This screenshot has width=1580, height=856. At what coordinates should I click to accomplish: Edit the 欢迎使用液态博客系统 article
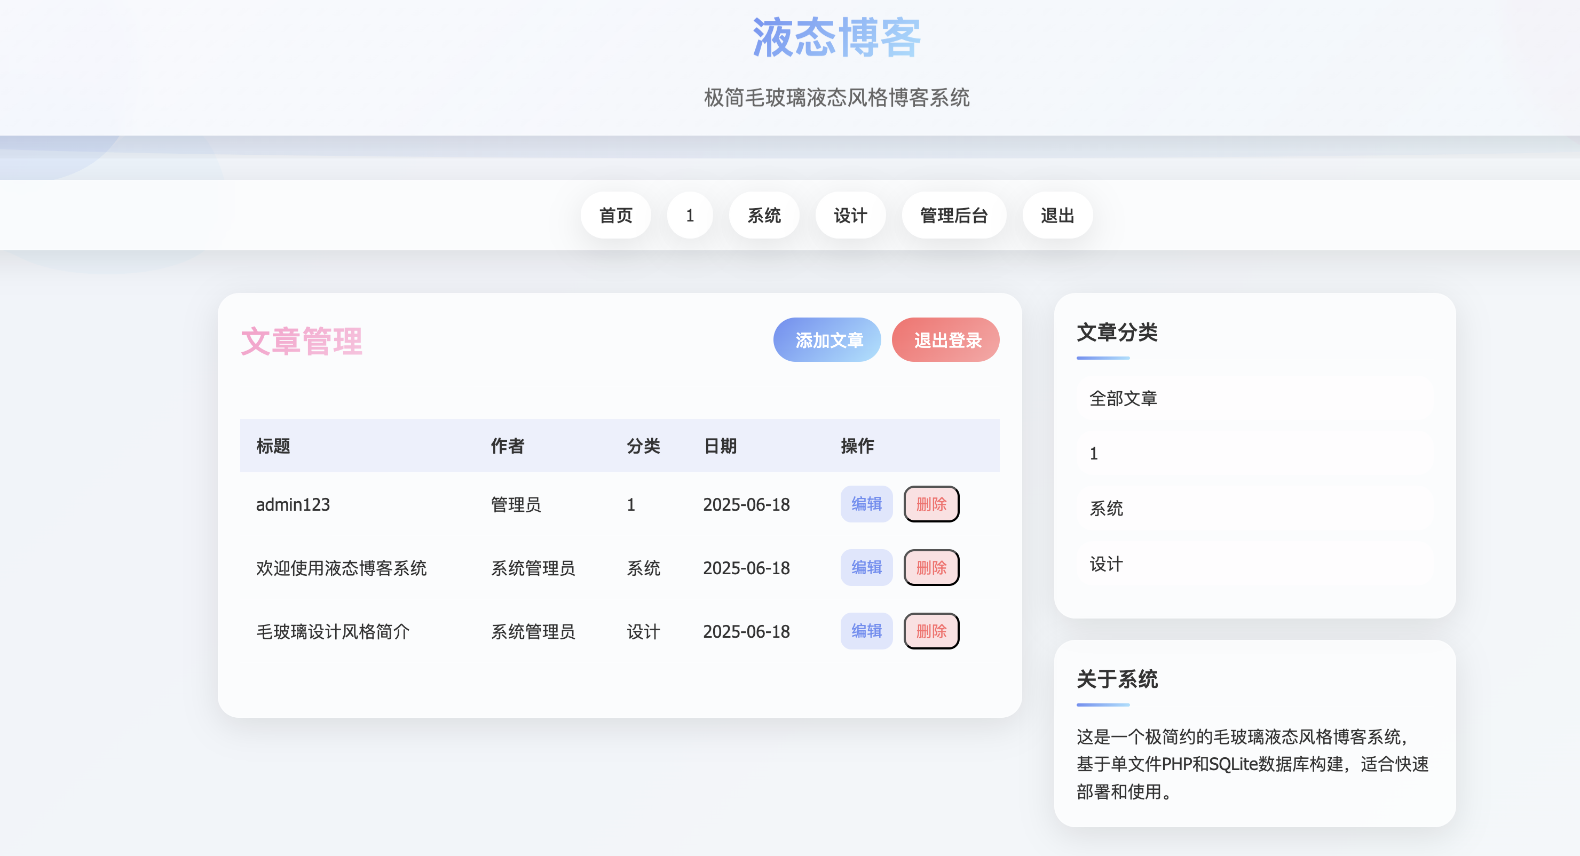pos(866,568)
